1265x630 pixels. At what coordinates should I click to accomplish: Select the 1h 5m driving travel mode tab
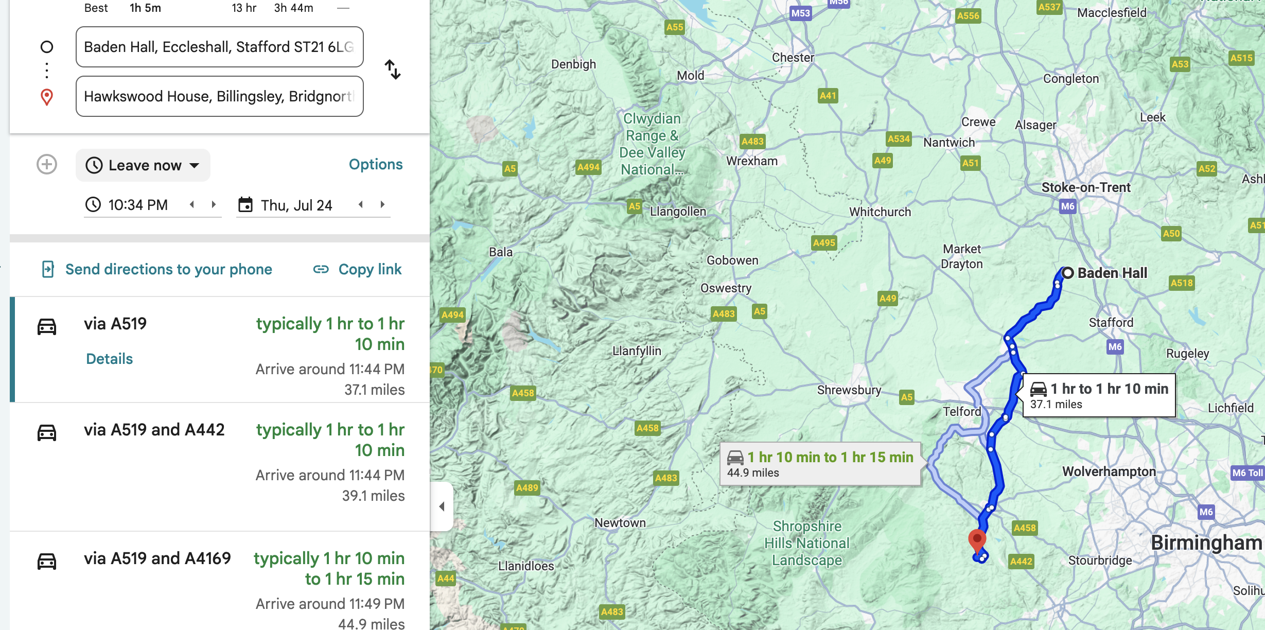[x=145, y=8]
